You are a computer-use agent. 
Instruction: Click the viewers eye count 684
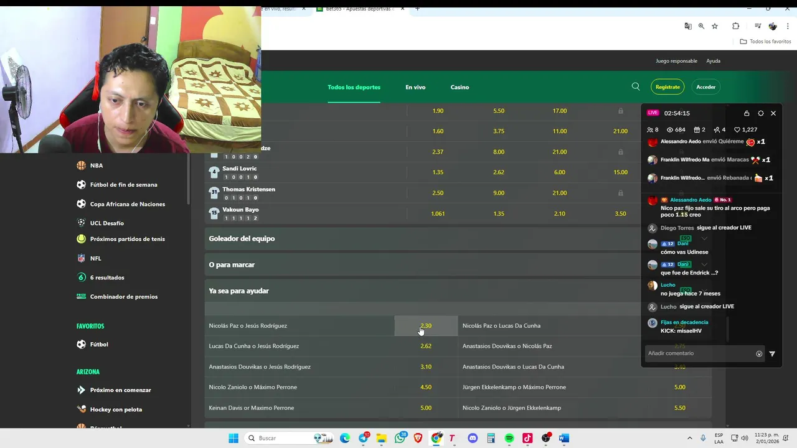coord(676,129)
